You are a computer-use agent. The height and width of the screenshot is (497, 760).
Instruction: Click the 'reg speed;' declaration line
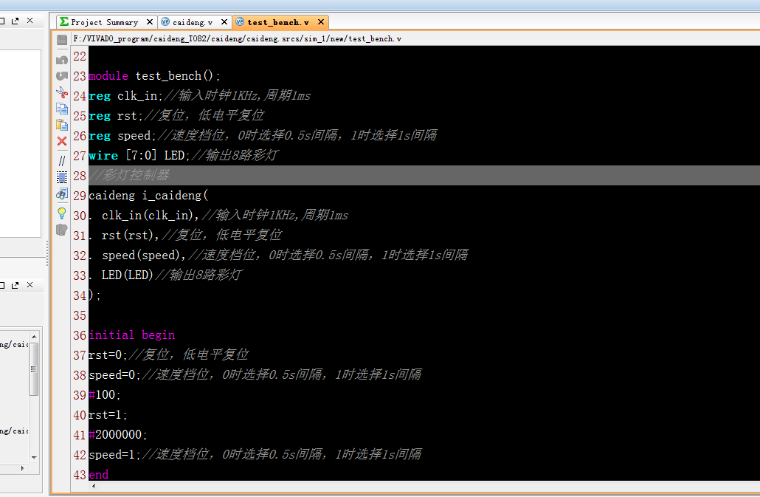click(262, 136)
